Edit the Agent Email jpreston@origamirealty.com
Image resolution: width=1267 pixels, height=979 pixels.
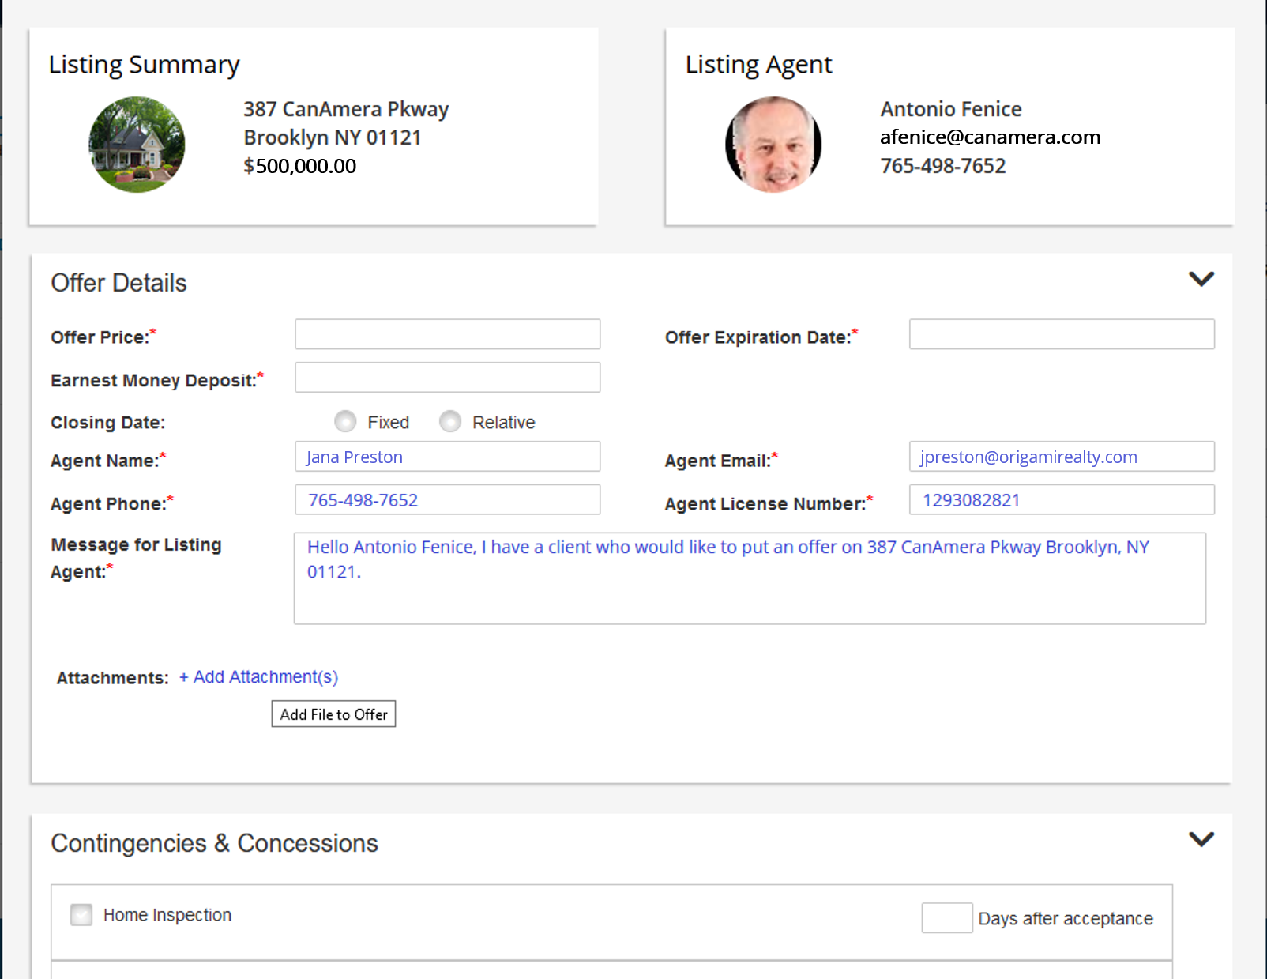point(1062,456)
